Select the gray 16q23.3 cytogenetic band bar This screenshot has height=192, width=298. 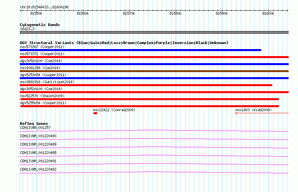[x=154, y=32]
